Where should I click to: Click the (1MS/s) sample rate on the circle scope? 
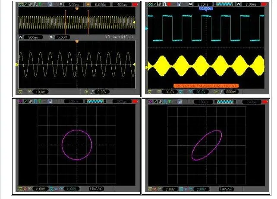tap(96, 189)
